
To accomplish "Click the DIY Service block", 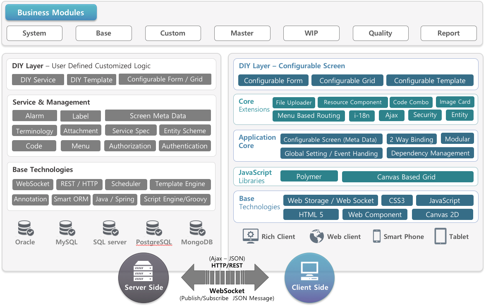I will 38,80.
